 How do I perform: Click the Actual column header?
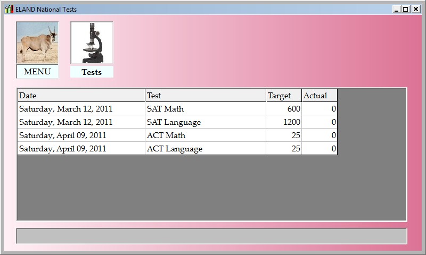coord(319,96)
